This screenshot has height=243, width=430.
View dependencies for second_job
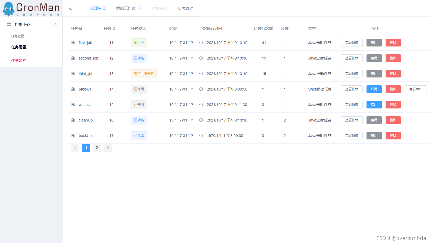(352, 58)
